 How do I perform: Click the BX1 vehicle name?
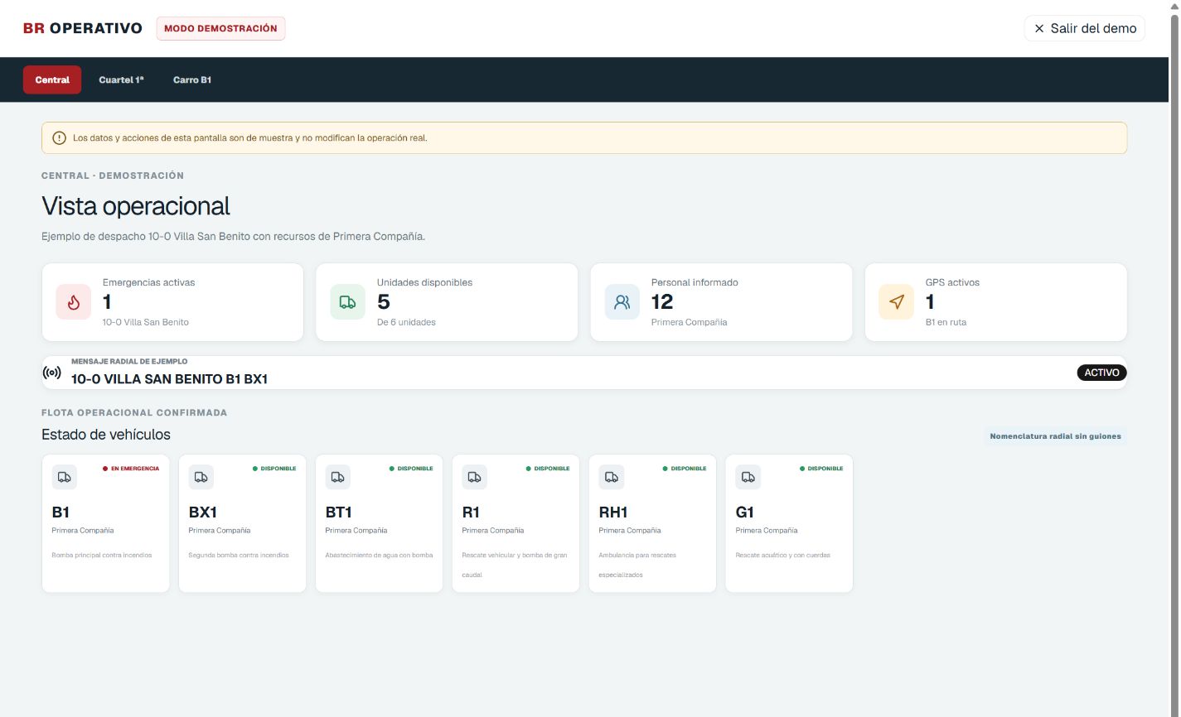coord(203,512)
